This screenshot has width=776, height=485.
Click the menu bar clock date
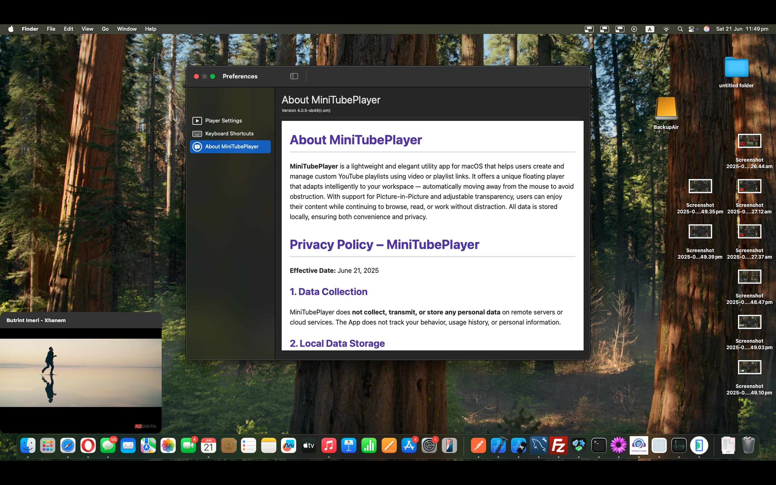[x=742, y=29]
